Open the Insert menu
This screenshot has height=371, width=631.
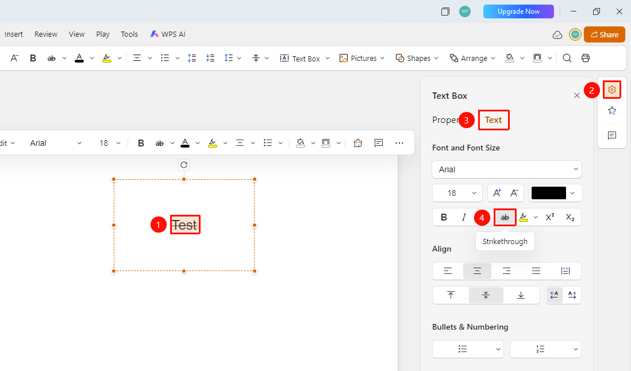pyautogui.click(x=14, y=34)
